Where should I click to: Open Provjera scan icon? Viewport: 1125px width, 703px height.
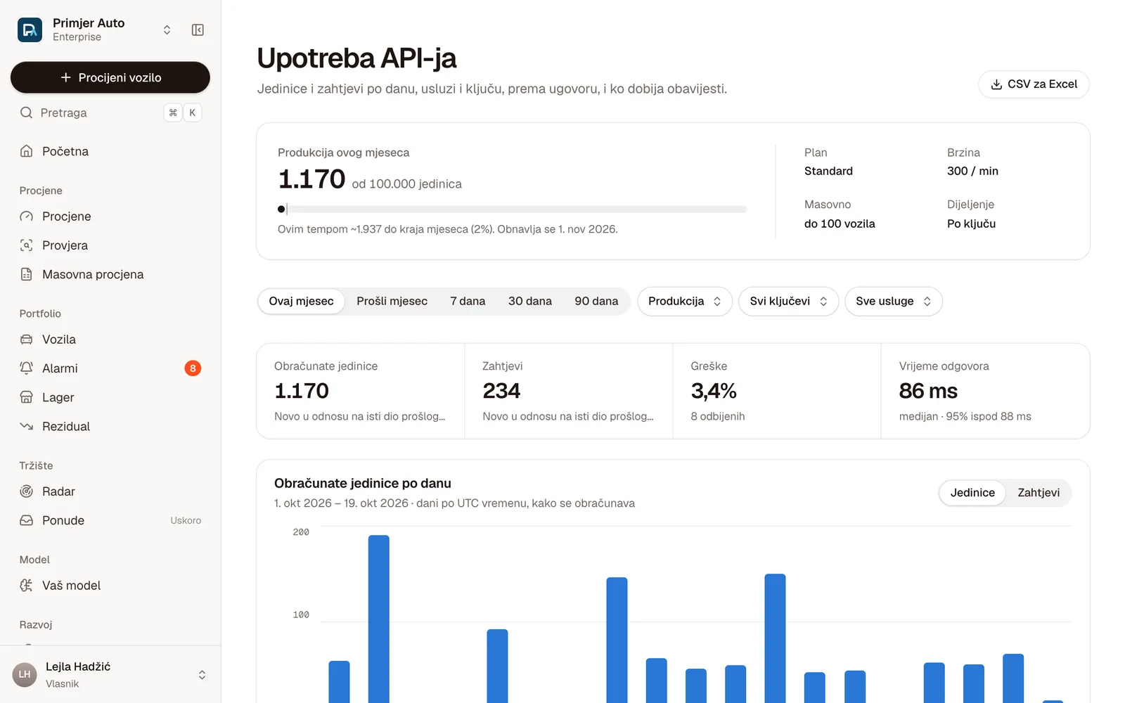click(27, 245)
